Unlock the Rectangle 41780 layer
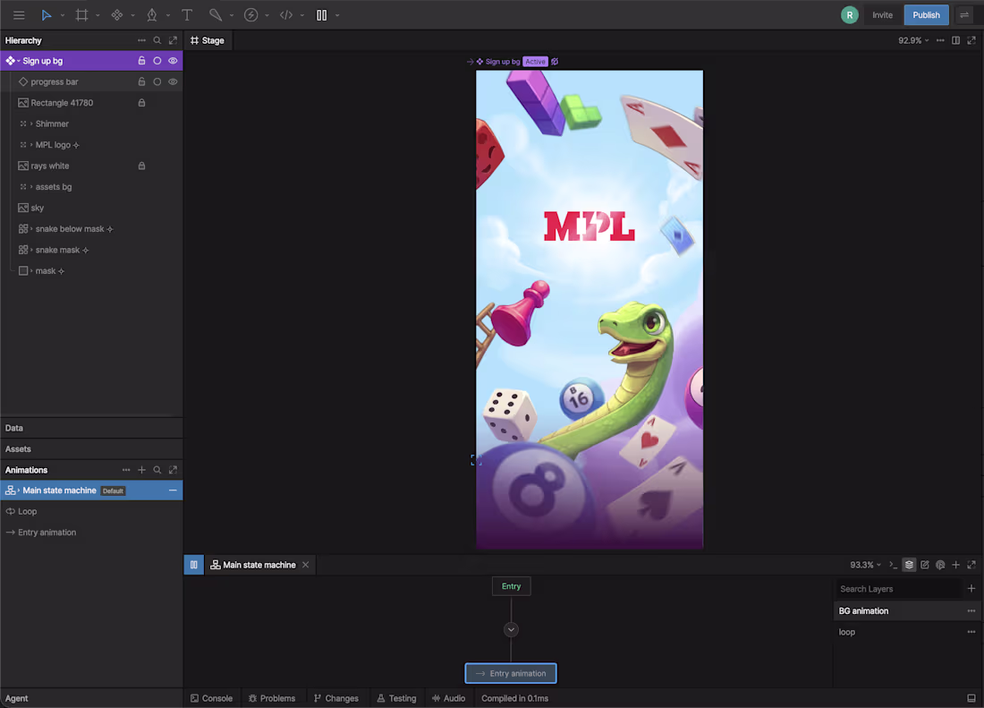 [142, 103]
